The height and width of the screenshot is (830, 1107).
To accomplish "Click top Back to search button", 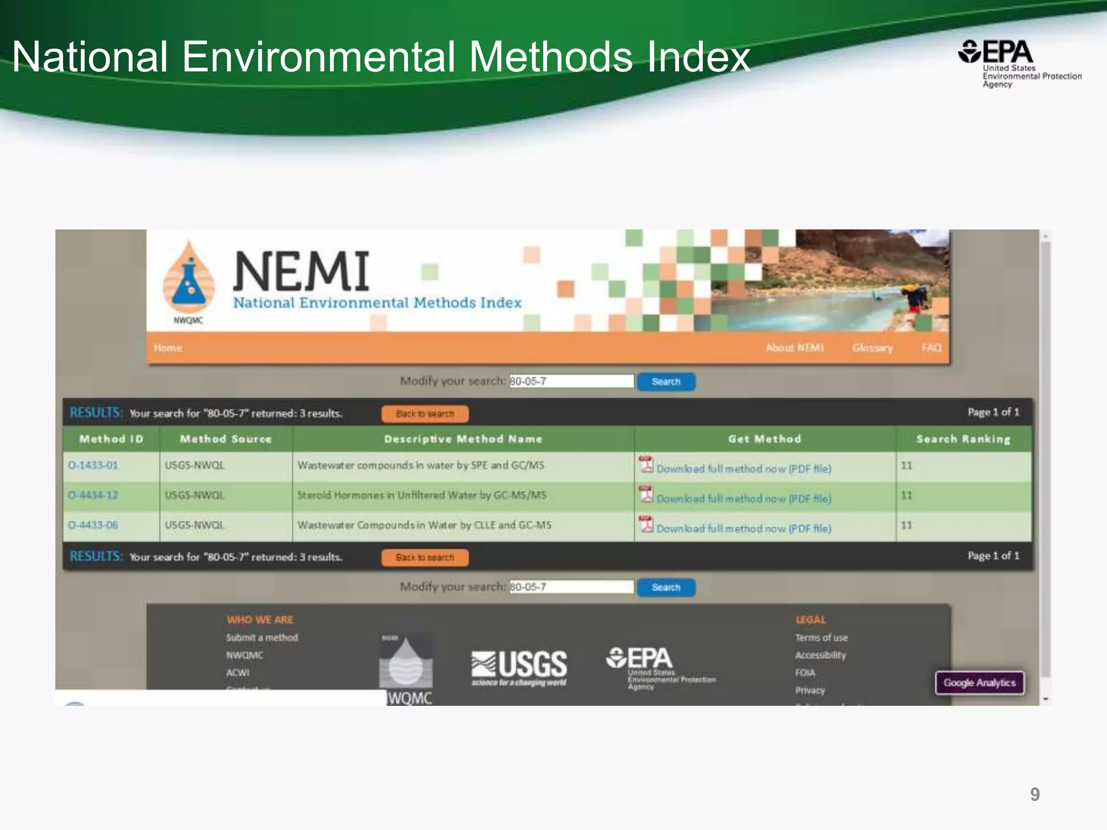I will (x=425, y=414).
